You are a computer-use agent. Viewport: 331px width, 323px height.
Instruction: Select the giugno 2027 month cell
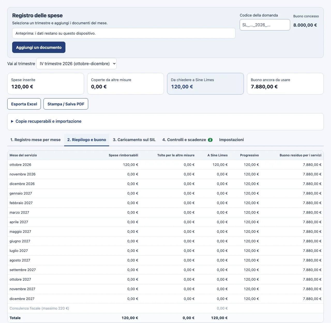pos(20,241)
